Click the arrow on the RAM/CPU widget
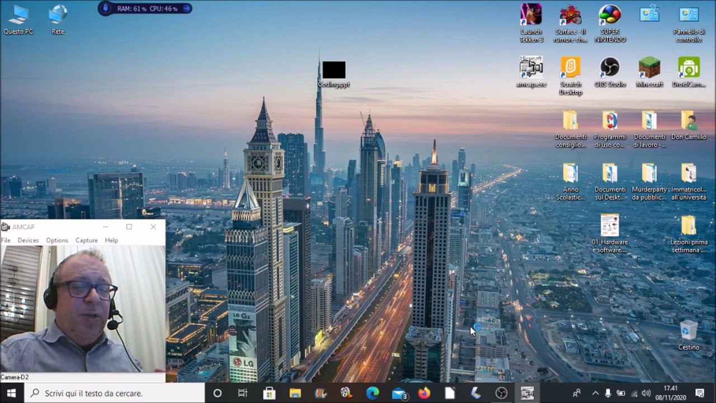Image resolution: width=716 pixels, height=403 pixels. (x=186, y=8)
